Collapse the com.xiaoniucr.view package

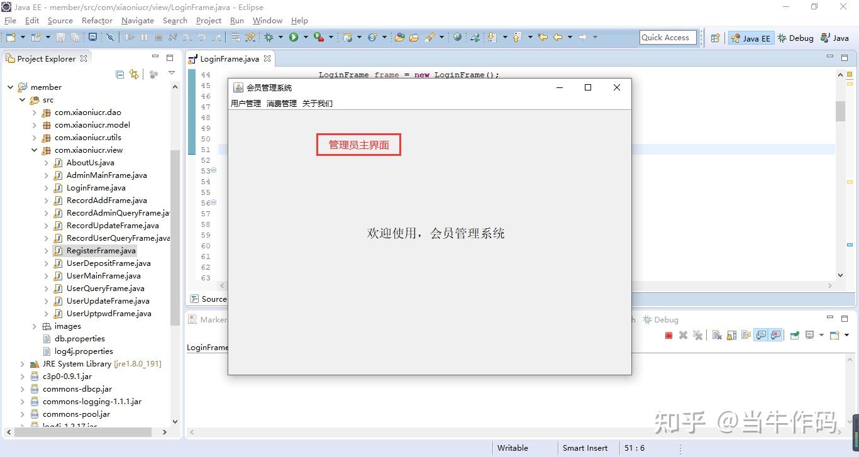(34, 150)
